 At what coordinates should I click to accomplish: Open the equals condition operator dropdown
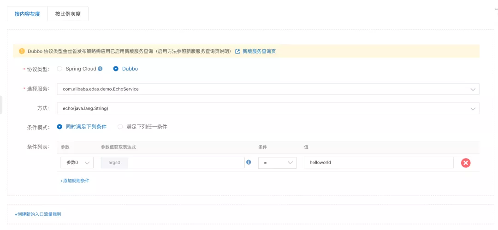(x=277, y=163)
